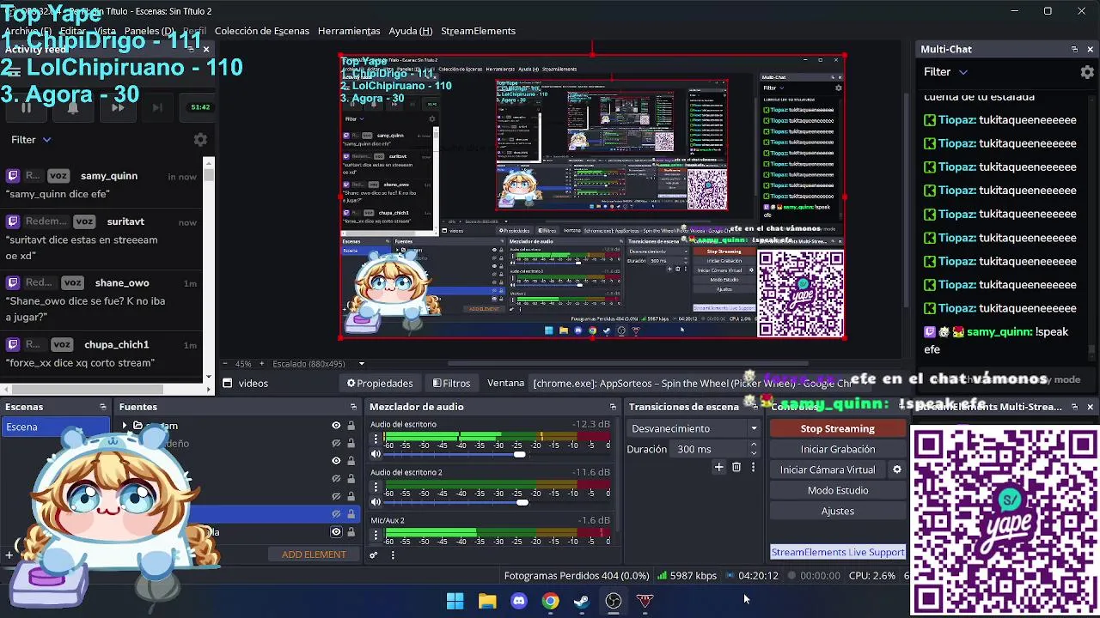Open Multi-Chat settings gear

pos(1087,72)
